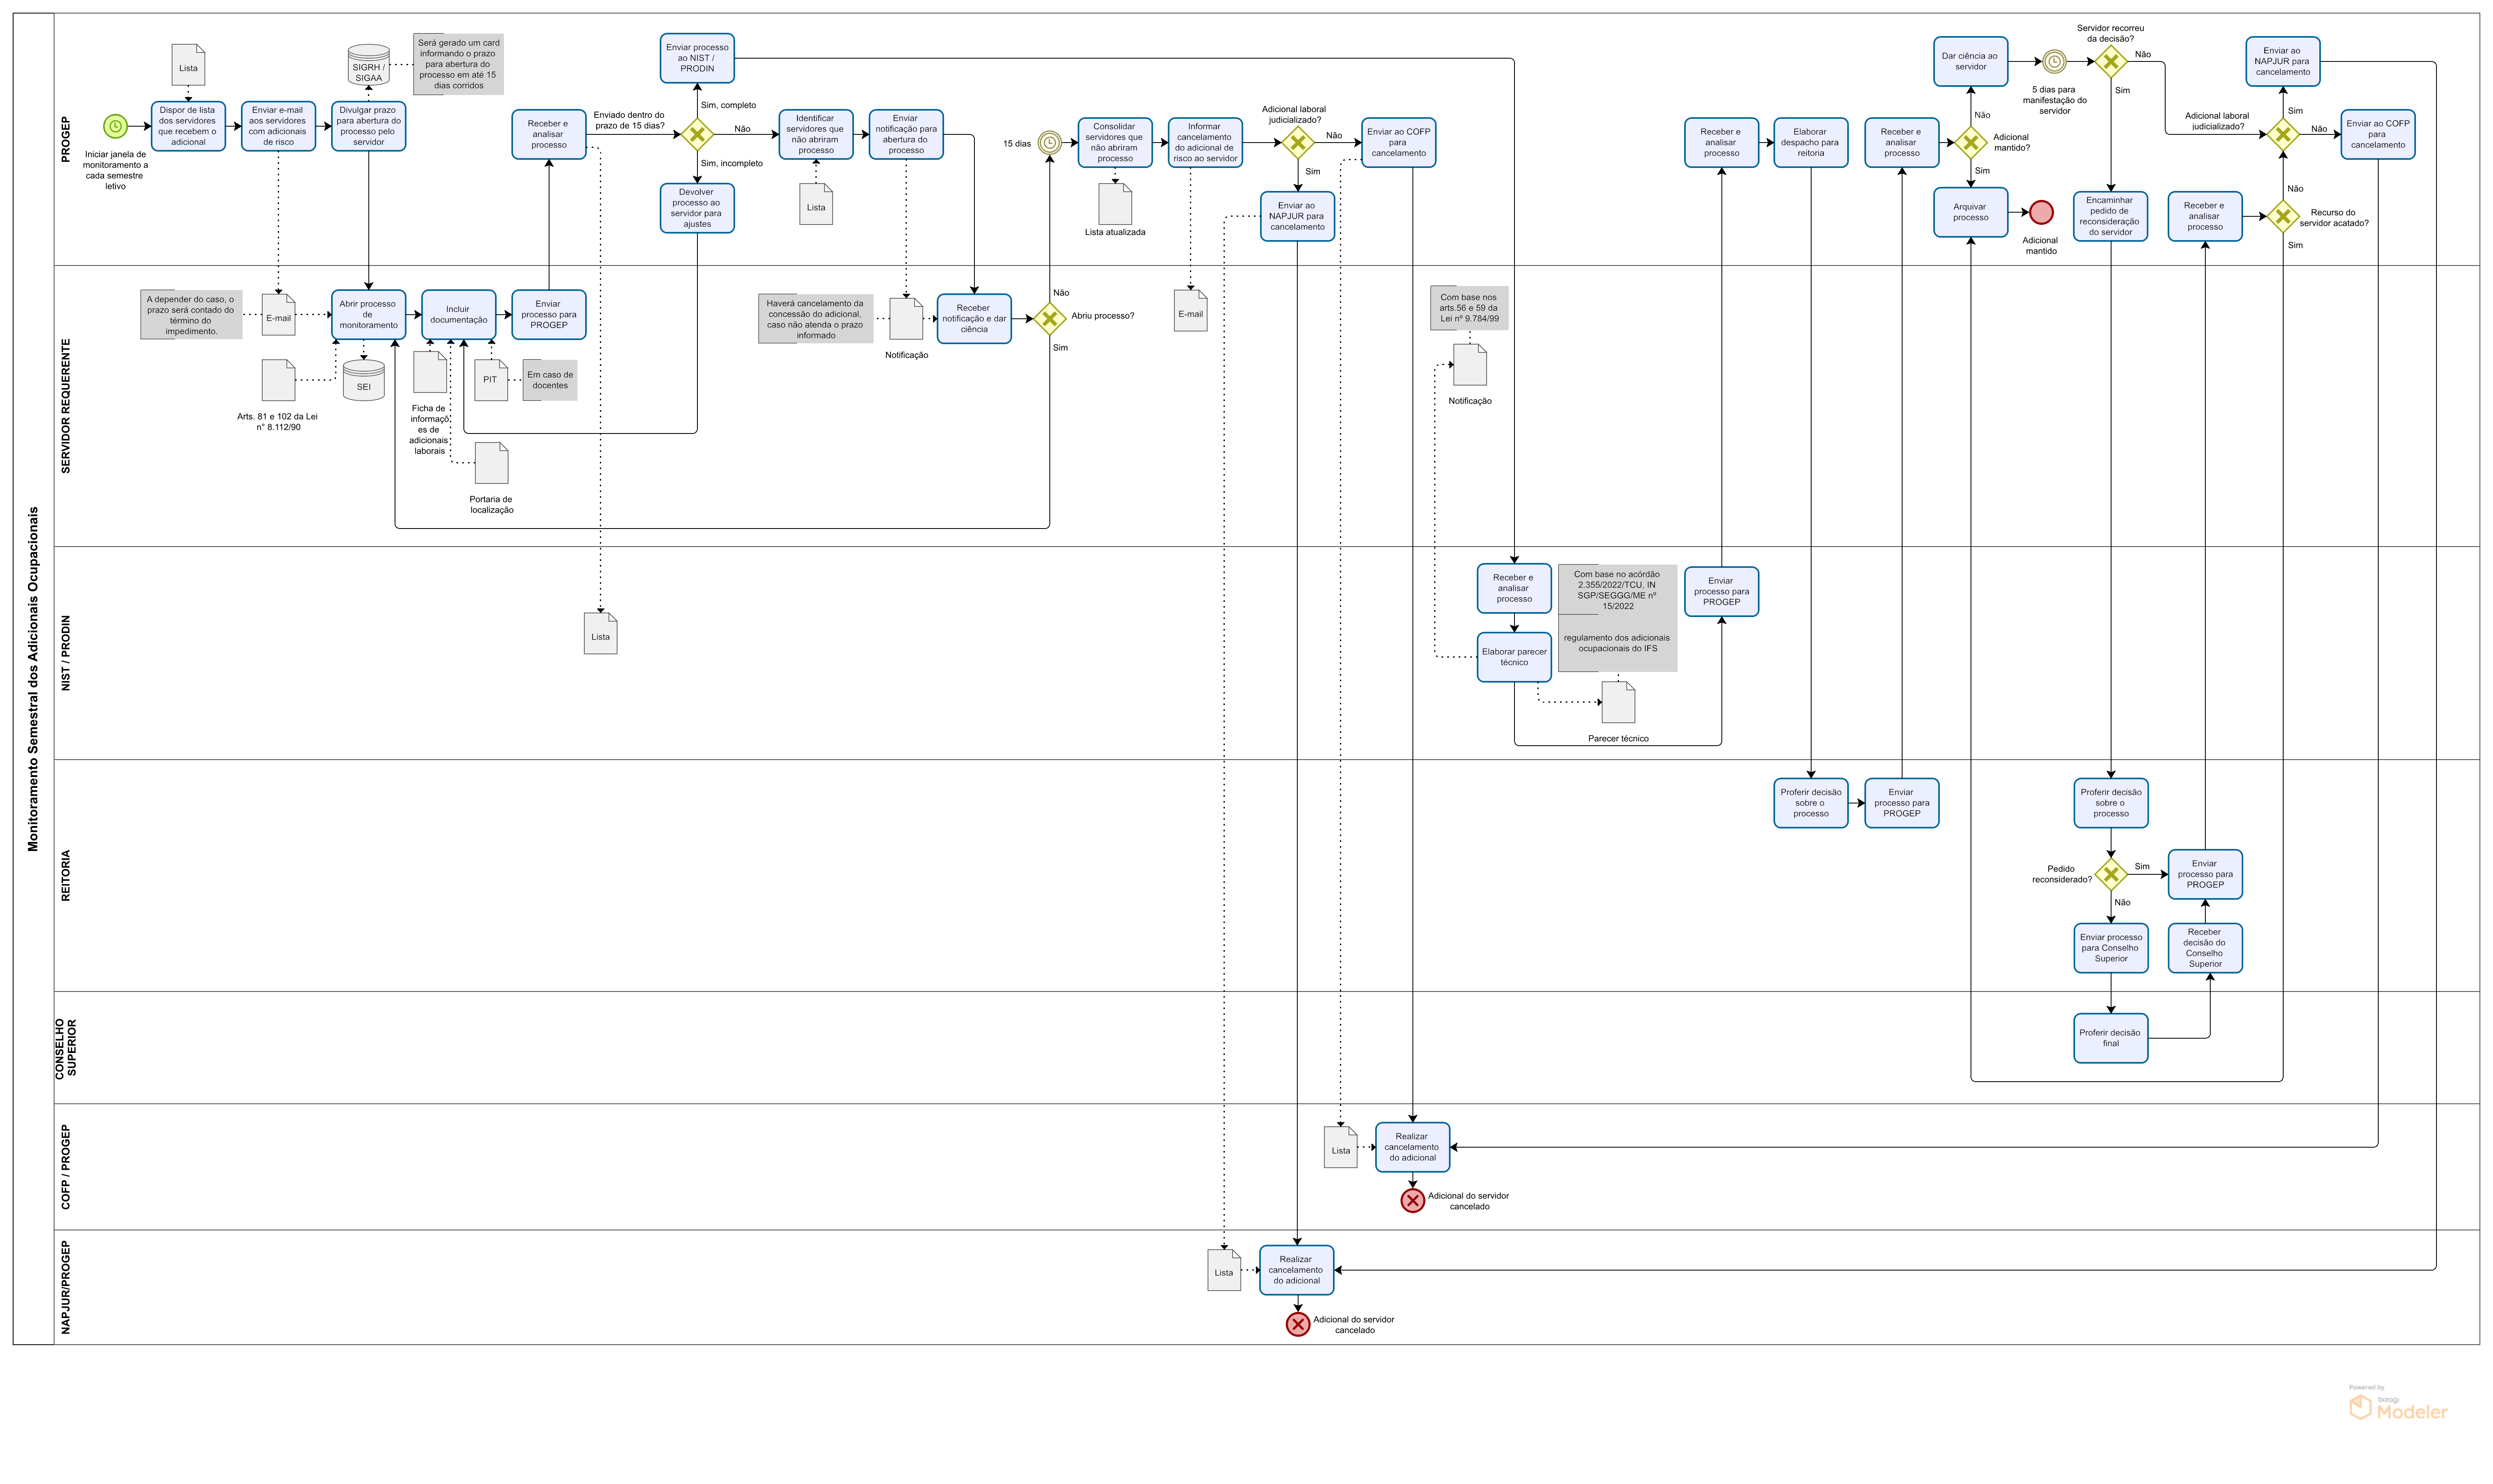
Task: Click the 15 dias timer event
Action: pyautogui.click(x=1049, y=143)
